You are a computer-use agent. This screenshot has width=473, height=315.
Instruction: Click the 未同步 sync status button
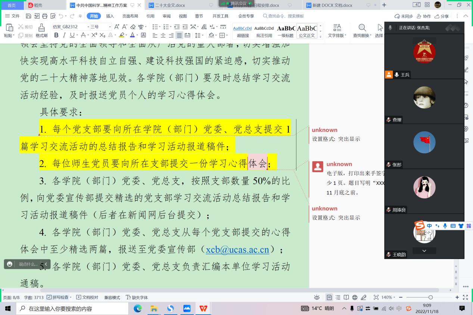(x=404, y=16)
